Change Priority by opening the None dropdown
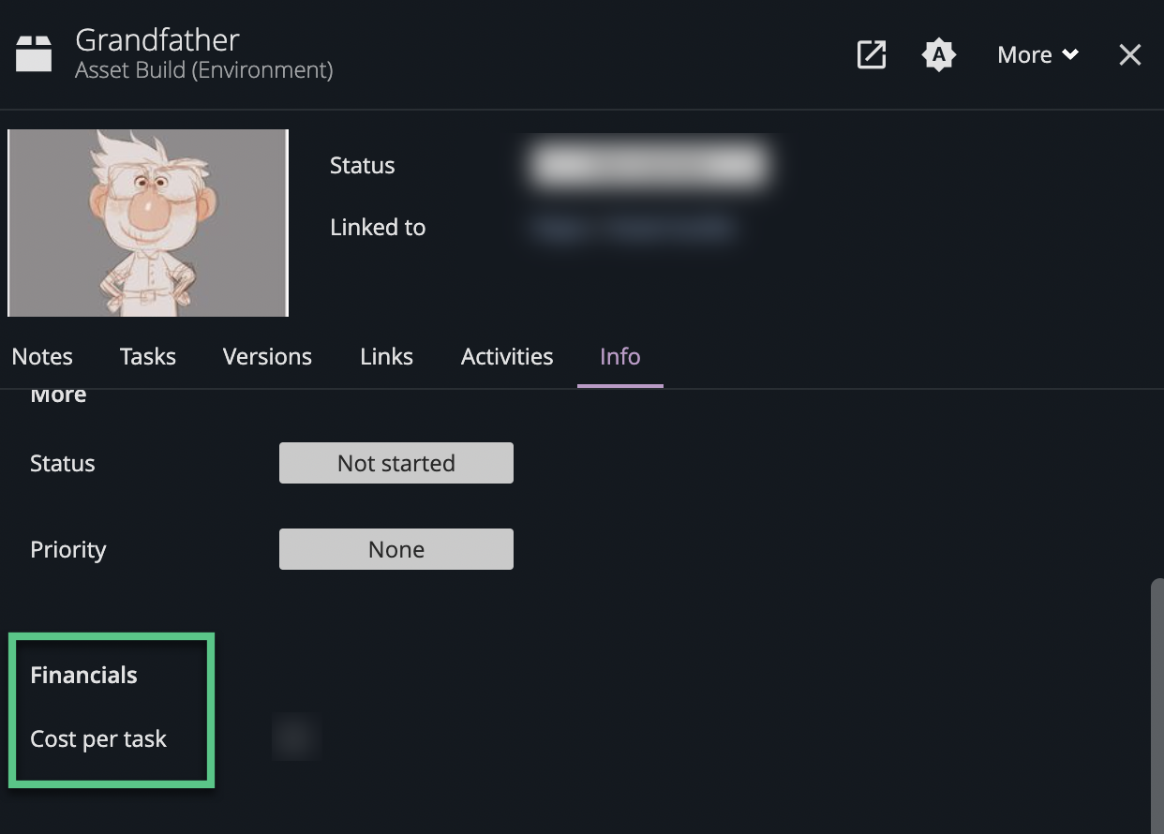 point(395,549)
